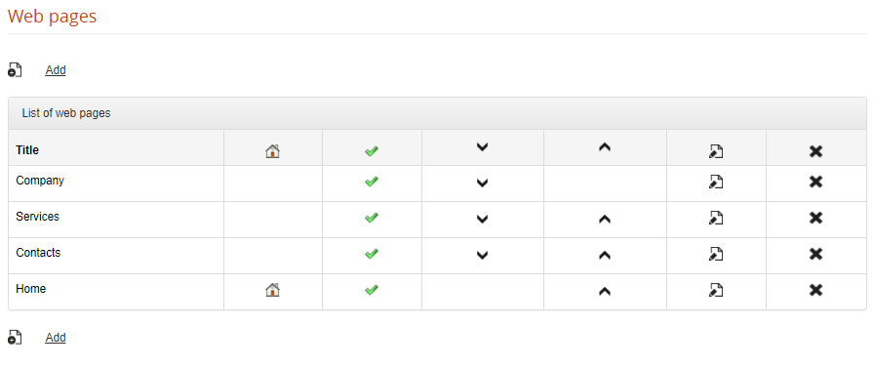Click the Title column header
This screenshot has height=367, width=874.
pyautogui.click(x=27, y=150)
